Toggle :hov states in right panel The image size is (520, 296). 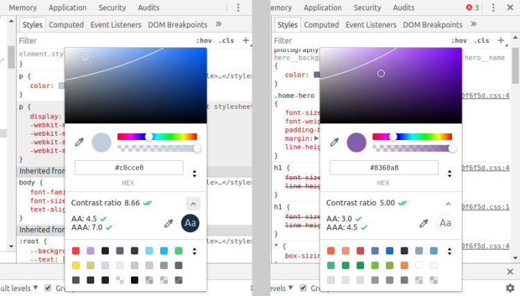[459, 41]
